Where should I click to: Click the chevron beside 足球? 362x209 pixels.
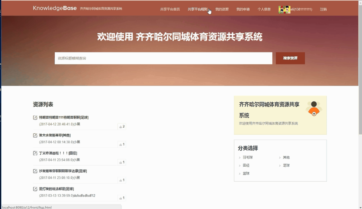[x=280, y=166]
